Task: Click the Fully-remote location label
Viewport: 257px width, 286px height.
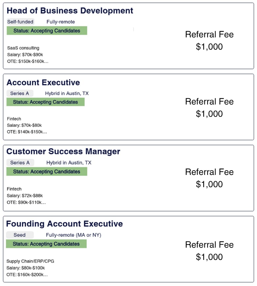Action: click(x=61, y=22)
